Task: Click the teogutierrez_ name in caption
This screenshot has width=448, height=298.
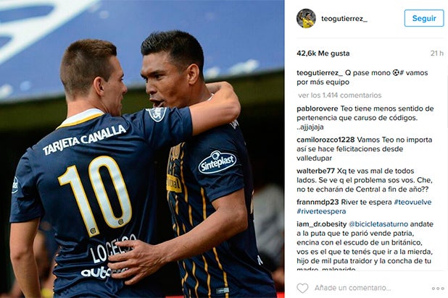Action: tap(320, 73)
